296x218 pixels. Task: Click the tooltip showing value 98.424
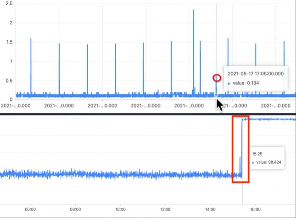click(x=267, y=158)
